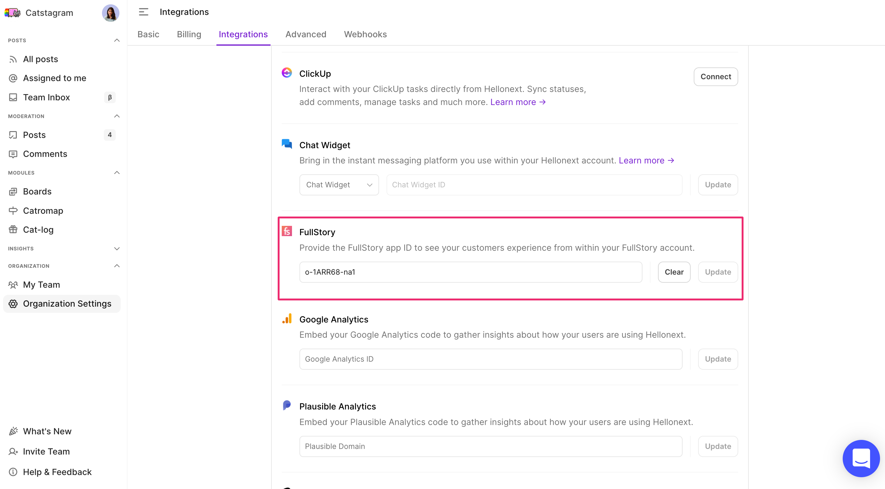Click the Cat-log gift icon
Image resolution: width=885 pixels, height=489 pixels.
(13, 230)
